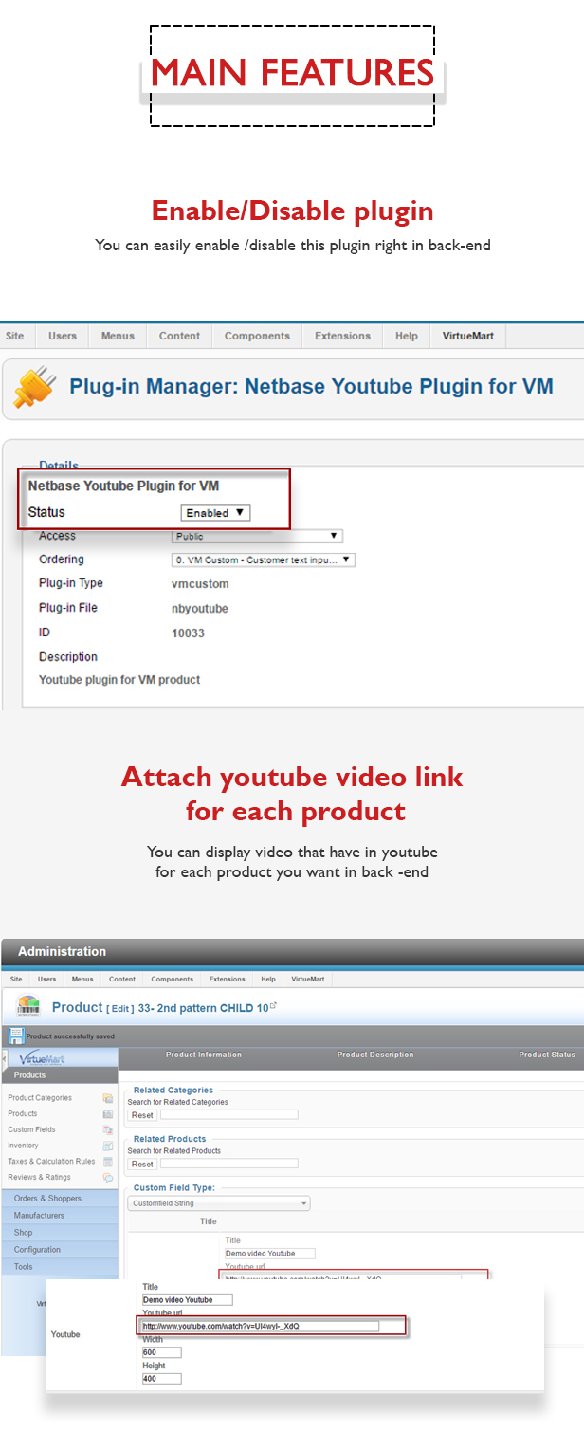Open Extensions menu in Plug-in Manager menu bar

click(342, 336)
